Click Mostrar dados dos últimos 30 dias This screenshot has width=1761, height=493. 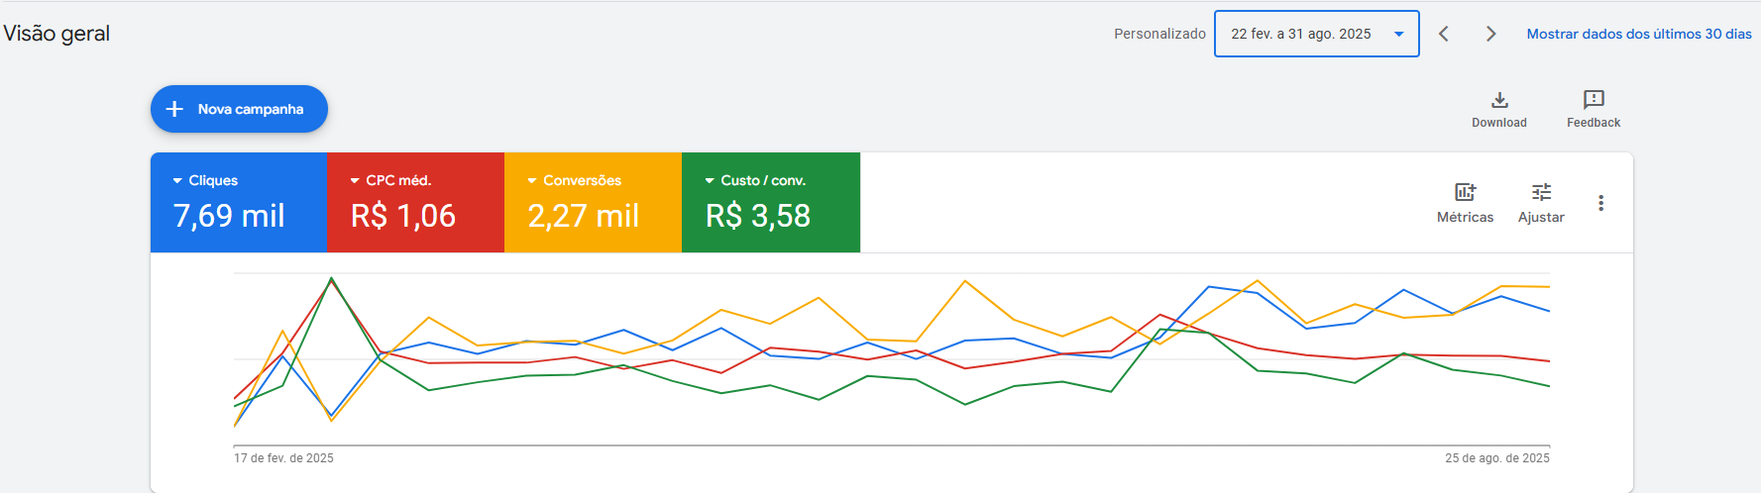1639,34
